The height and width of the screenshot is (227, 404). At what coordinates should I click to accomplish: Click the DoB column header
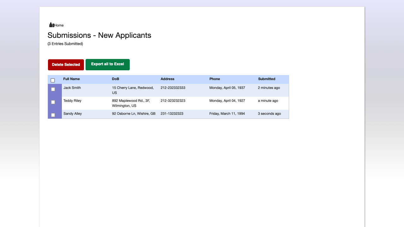115,79
